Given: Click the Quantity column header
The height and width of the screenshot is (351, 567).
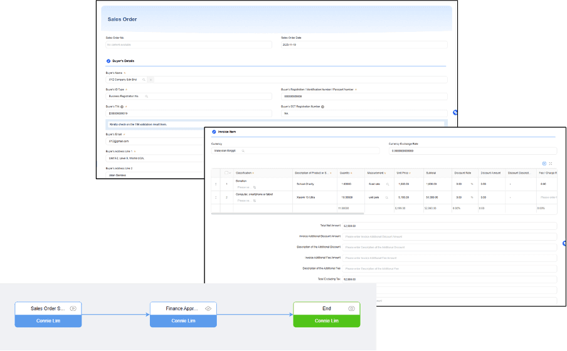Looking at the screenshot, I should tap(351, 173).
